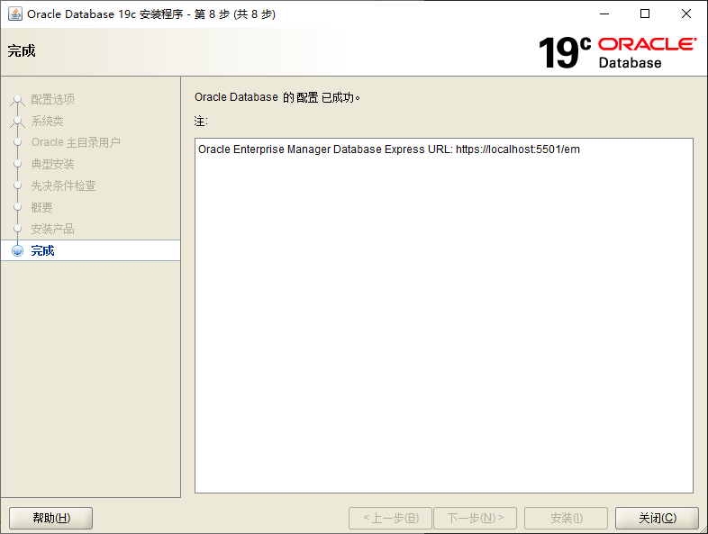The image size is (708, 534).
Task: Select the 完成 step in sidebar
Action: pyautogui.click(x=90, y=250)
